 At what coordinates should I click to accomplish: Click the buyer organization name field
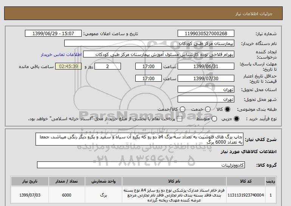coord(149,43)
